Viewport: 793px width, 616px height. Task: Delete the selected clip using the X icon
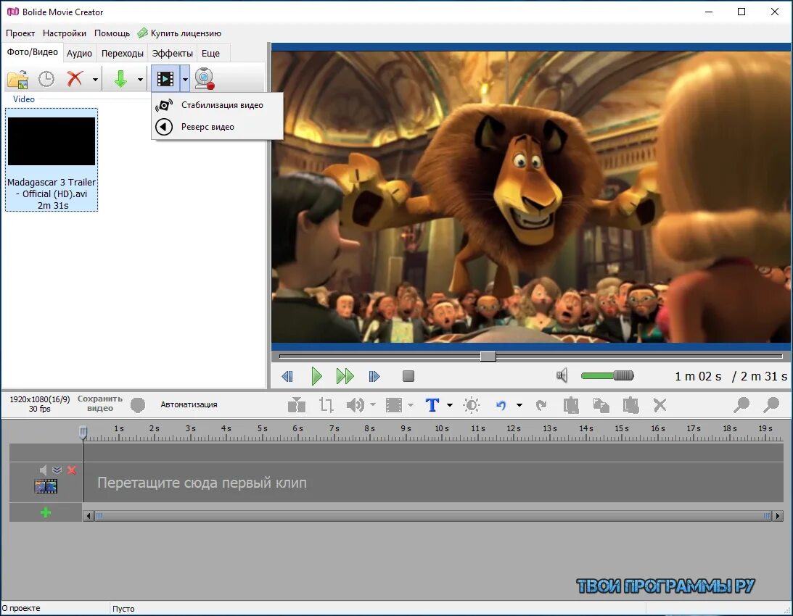click(x=660, y=405)
